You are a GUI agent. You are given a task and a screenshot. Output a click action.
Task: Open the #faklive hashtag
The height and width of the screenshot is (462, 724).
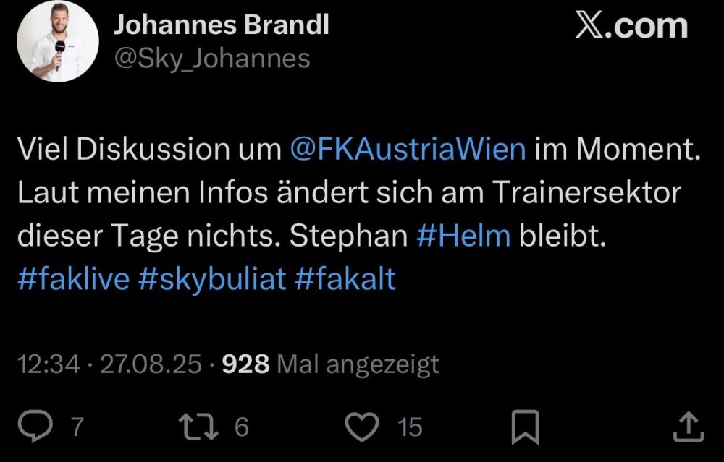(x=72, y=279)
